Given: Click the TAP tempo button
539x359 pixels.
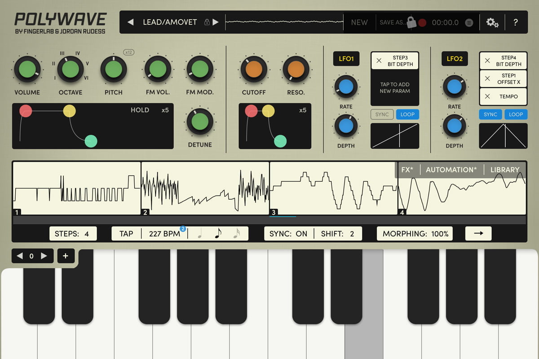Looking at the screenshot, I should pyautogui.click(x=126, y=234).
